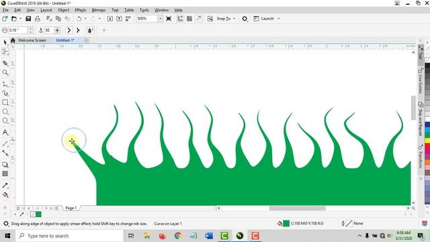Toggle Show Rulers button
Screen dimensions: 430x242
pyautogui.click(x=180, y=19)
